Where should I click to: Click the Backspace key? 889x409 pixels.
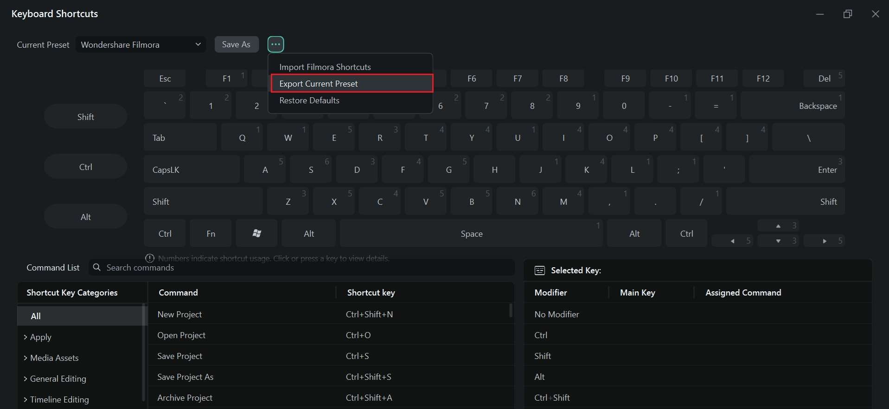793,106
